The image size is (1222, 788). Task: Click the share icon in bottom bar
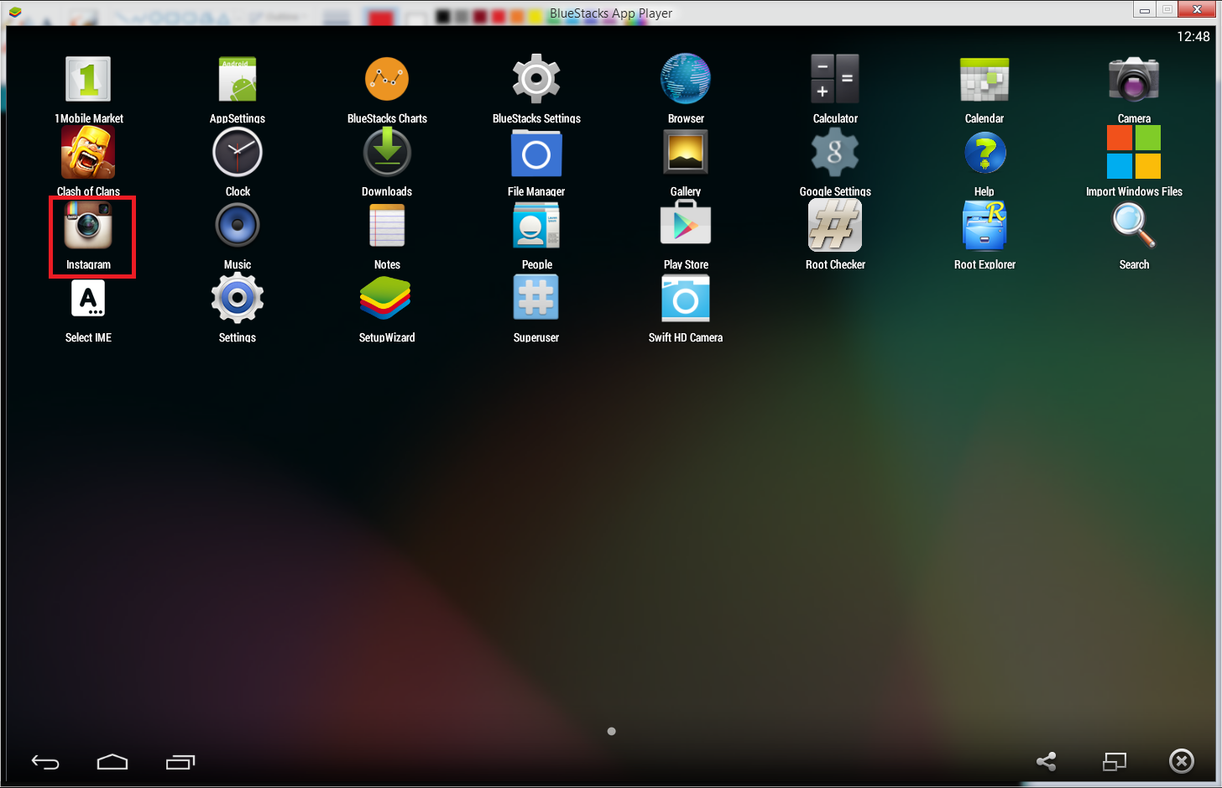(x=1047, y=761)
